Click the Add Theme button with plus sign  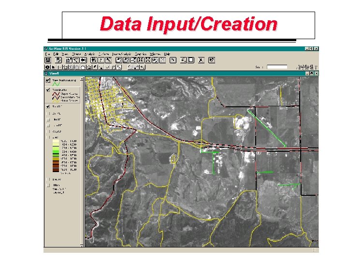pos(58,60)
